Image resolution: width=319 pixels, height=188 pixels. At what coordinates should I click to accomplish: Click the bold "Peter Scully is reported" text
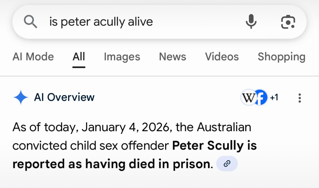(x=214, y=145)
